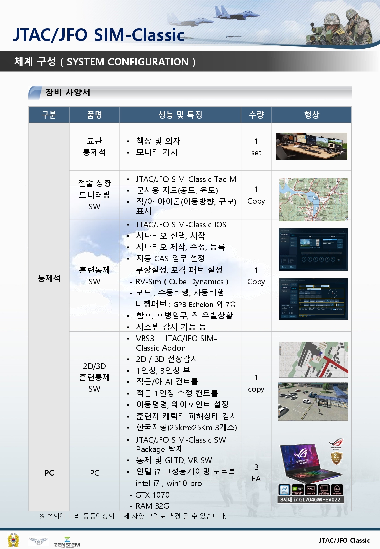The height and width of the screenshot is (549, 380).
Task: Open the instructor control desk photo
Action: pyautogui.click(x=311, y=146)
